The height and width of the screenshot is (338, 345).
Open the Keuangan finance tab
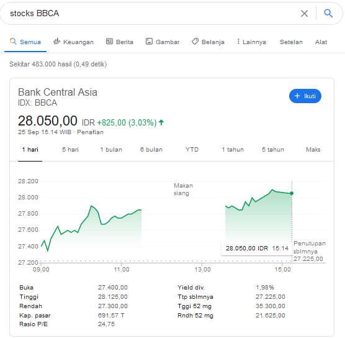click(x=73, y=42)
